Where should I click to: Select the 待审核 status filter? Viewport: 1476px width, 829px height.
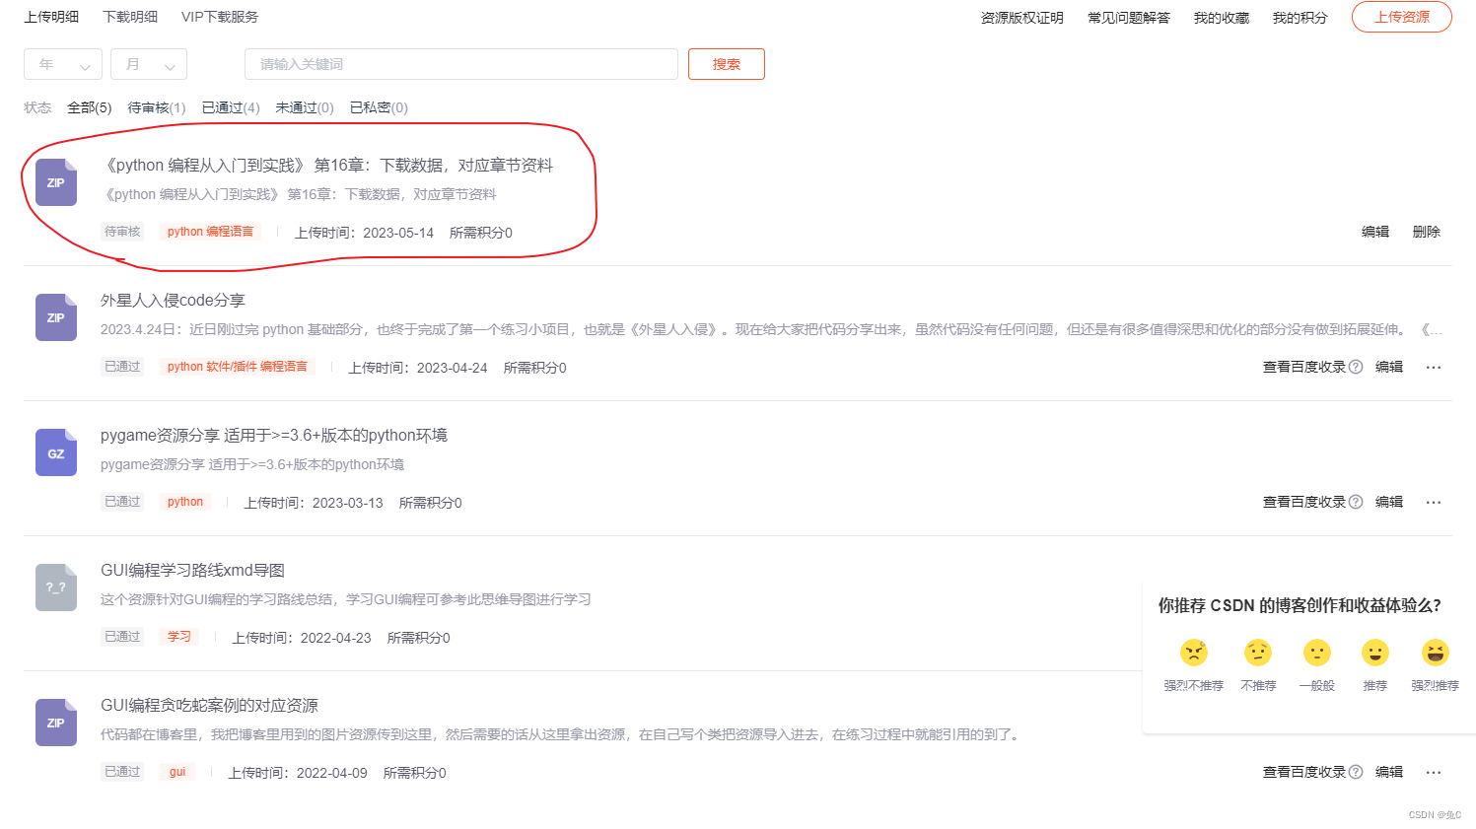(x=155, y=107)
